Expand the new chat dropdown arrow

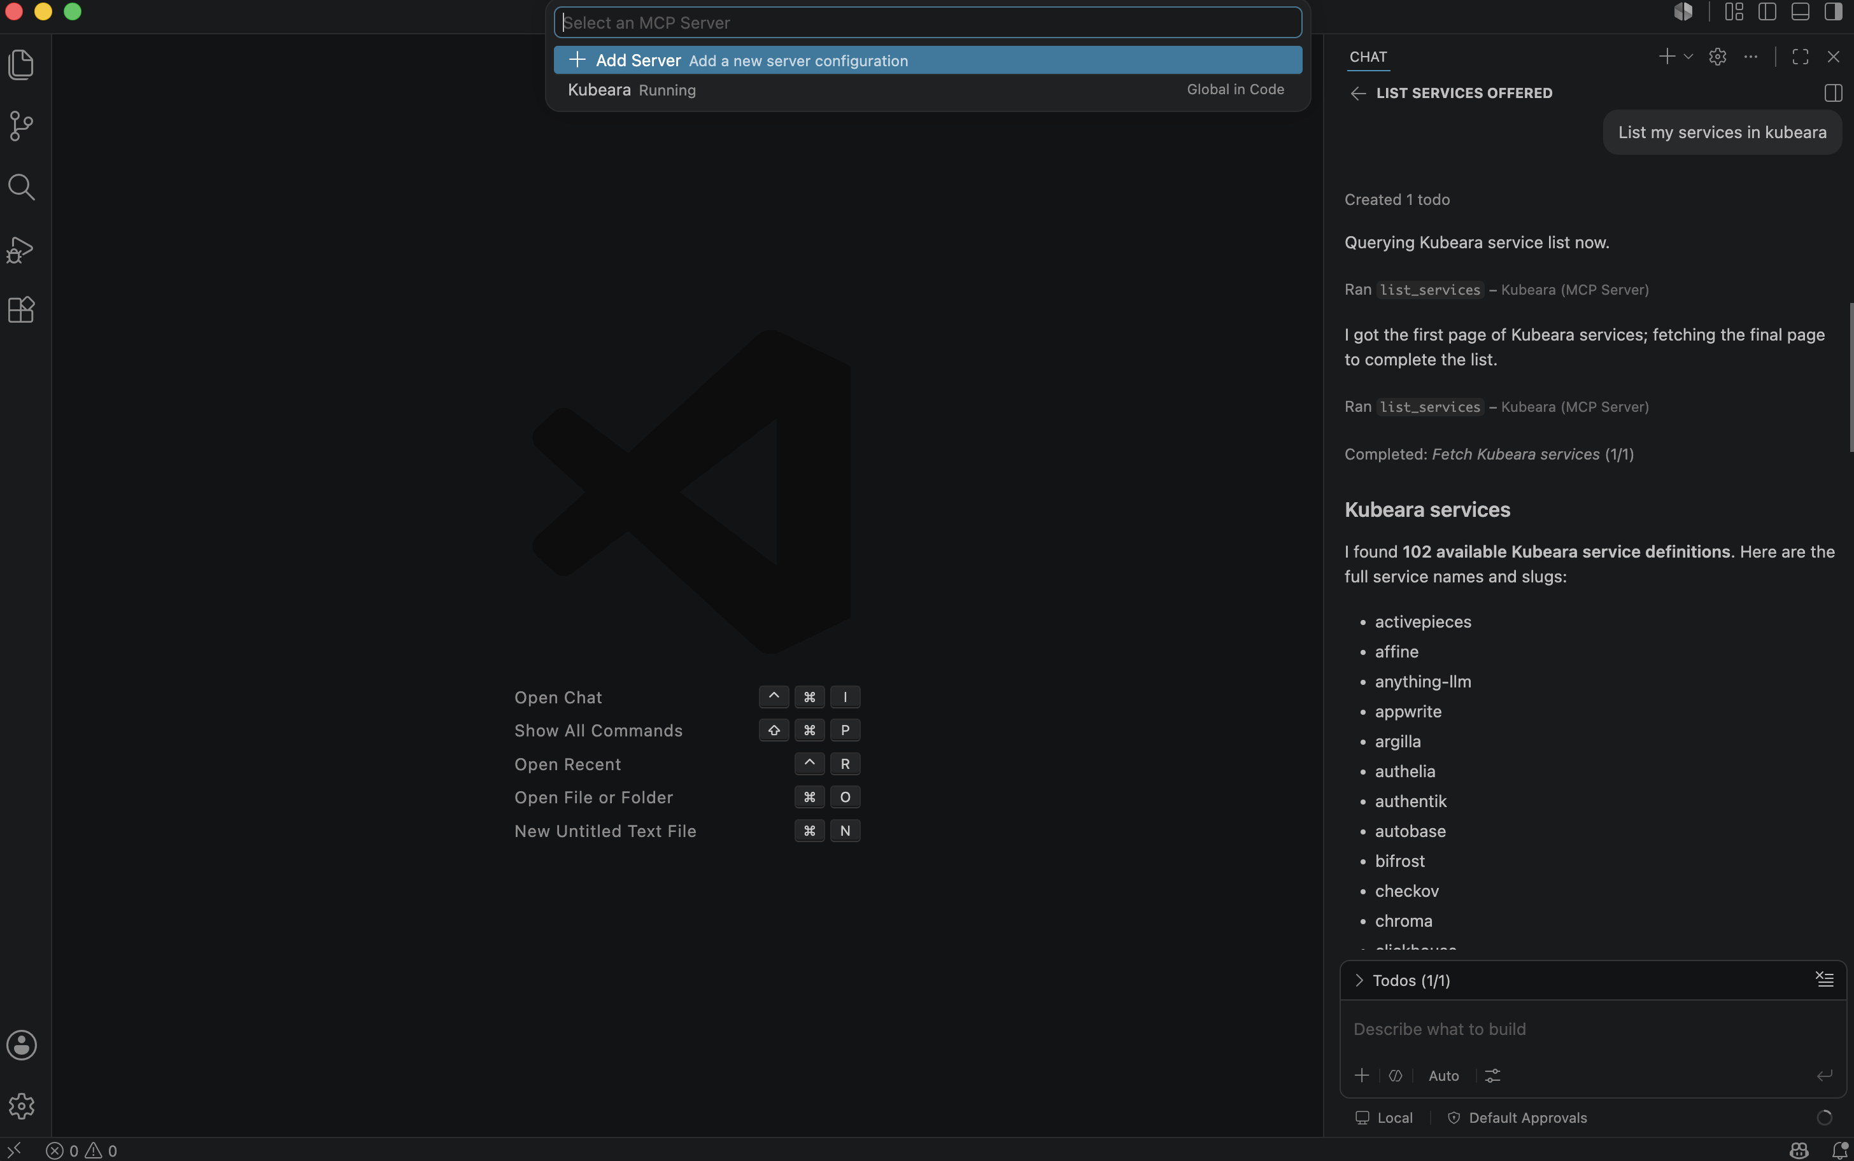click(1688, 56)
